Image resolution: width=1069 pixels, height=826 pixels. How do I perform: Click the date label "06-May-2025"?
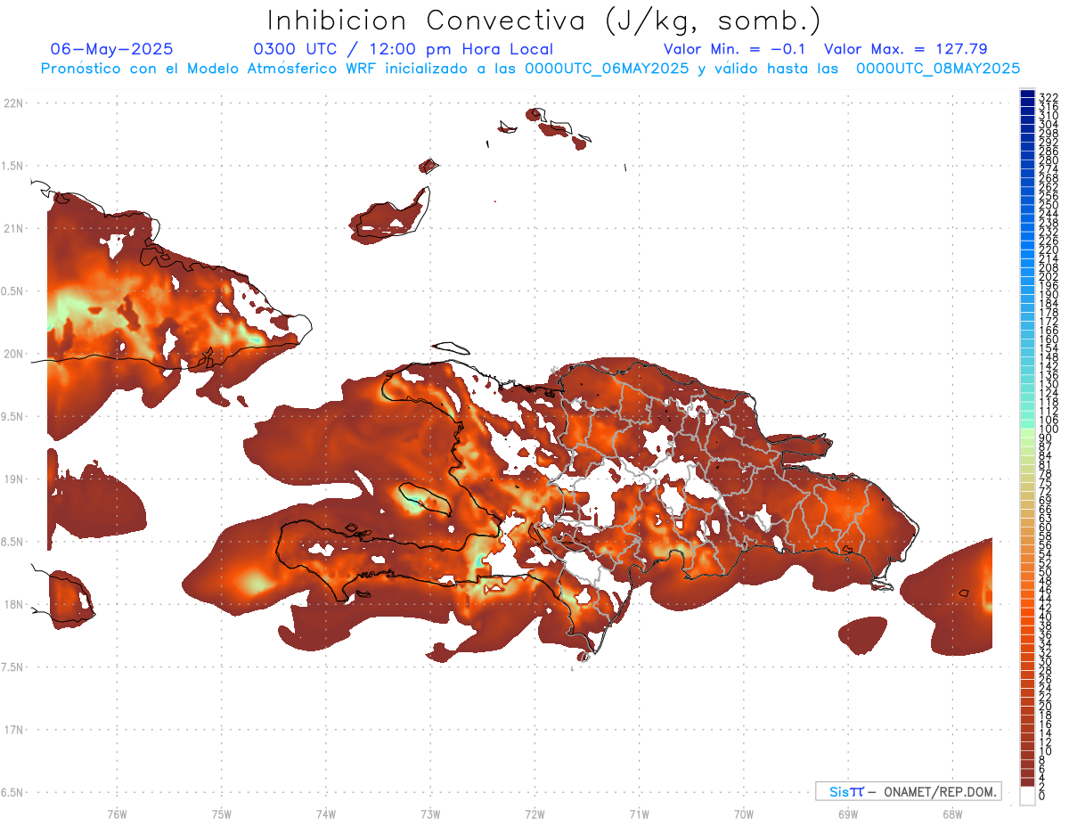click(x=112, y=49)
